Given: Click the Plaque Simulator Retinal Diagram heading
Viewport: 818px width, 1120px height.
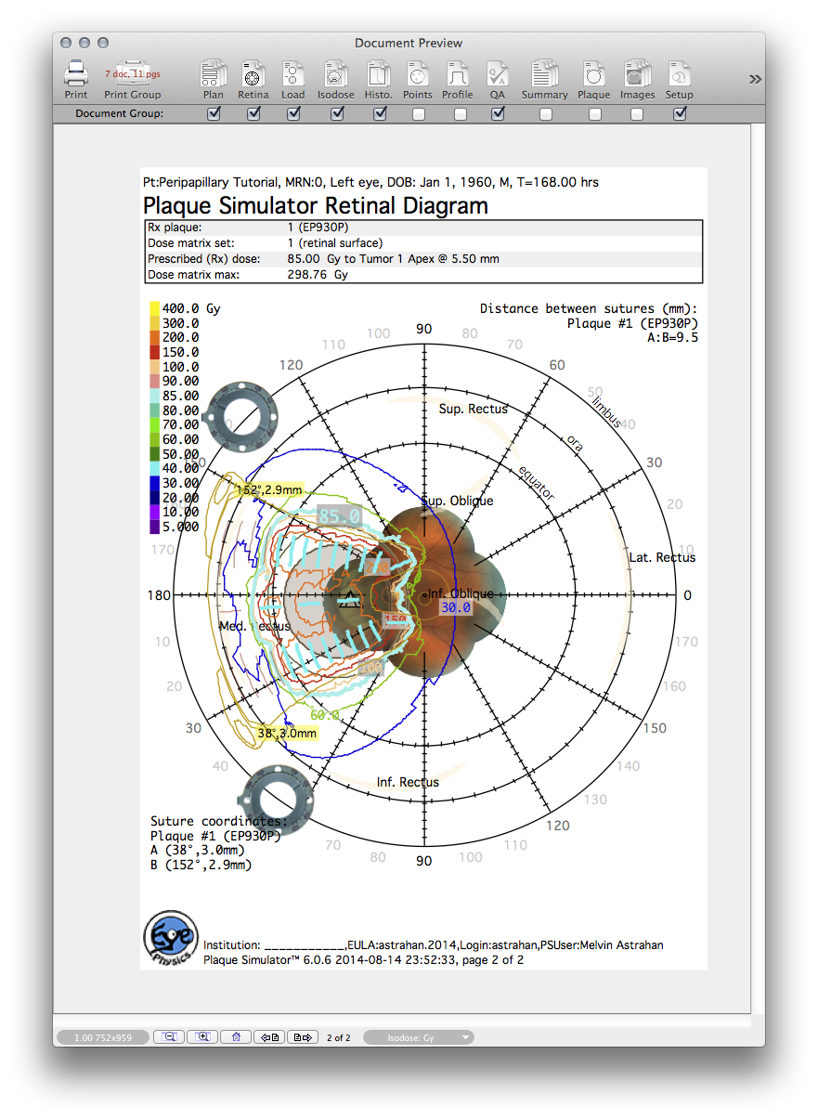Looking at the screenshot, I should tap(316, 206).
